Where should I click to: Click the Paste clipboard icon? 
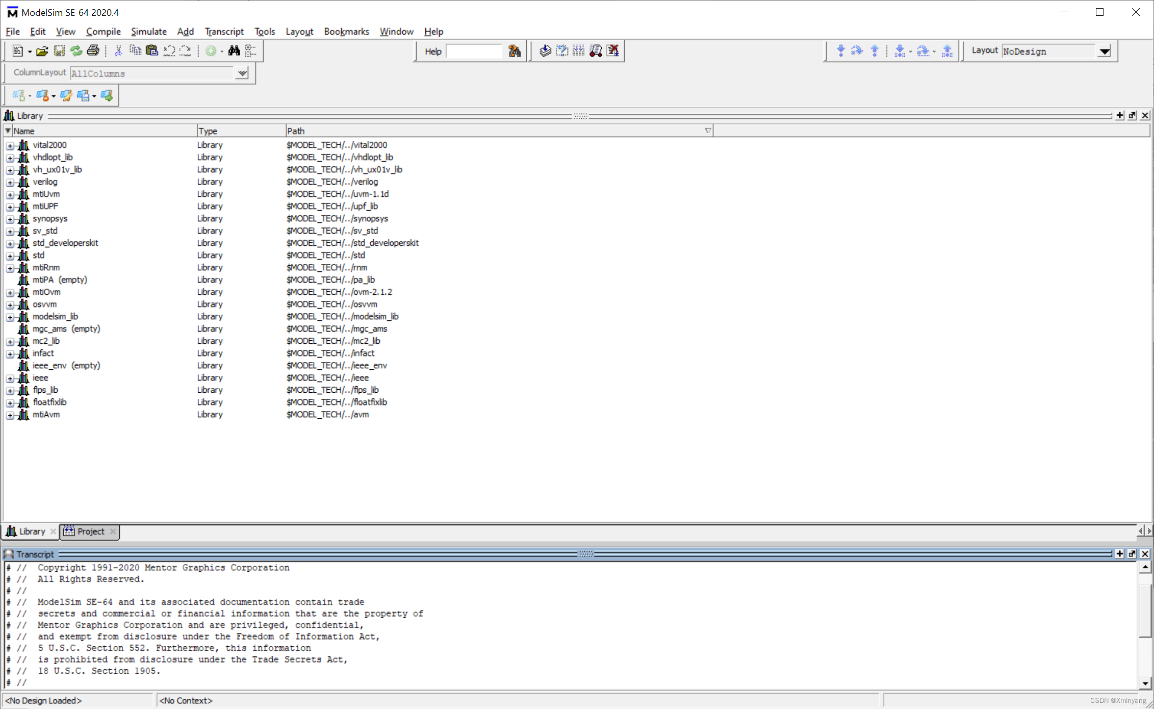coord(152,51)
